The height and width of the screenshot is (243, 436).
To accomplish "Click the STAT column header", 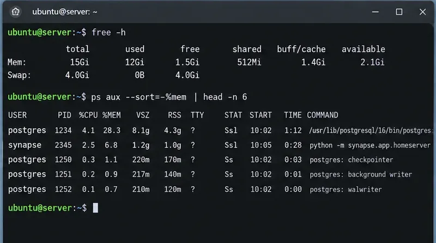I will click(x=233, y=115).
